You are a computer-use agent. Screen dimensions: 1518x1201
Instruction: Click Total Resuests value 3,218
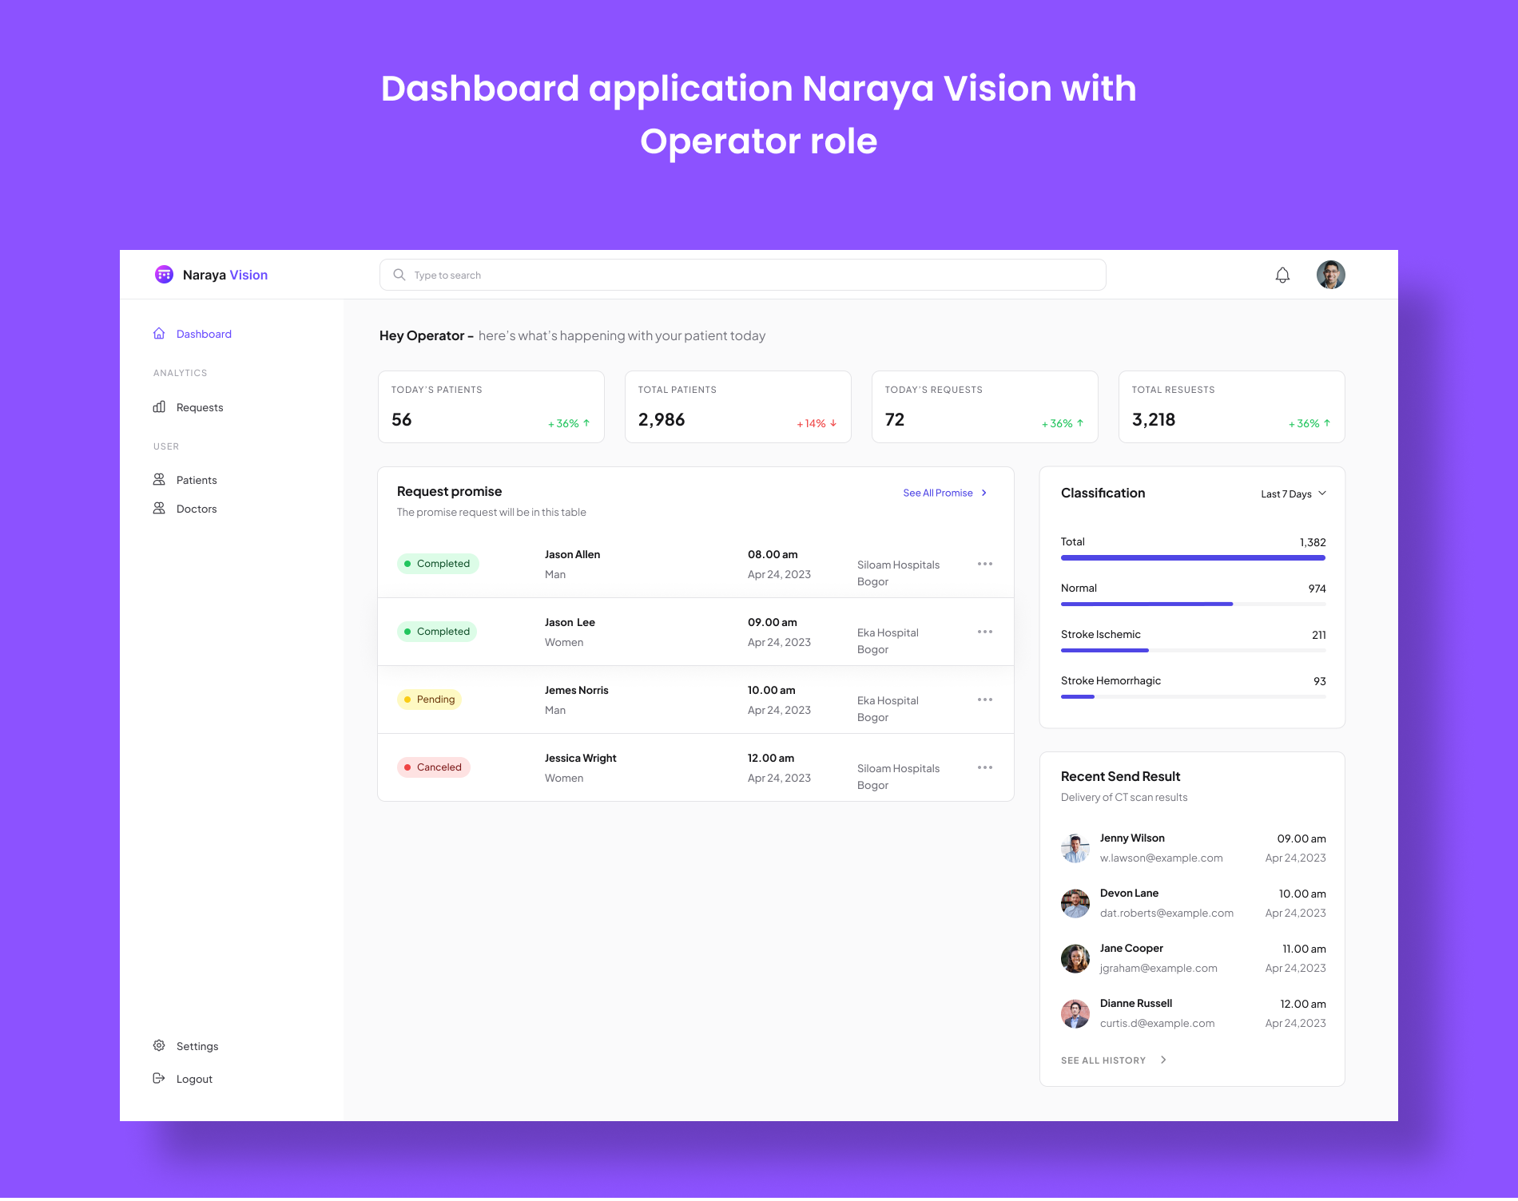(x=1154, y=420)
